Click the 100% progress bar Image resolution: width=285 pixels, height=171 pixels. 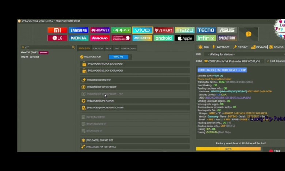tap(228, 149)
